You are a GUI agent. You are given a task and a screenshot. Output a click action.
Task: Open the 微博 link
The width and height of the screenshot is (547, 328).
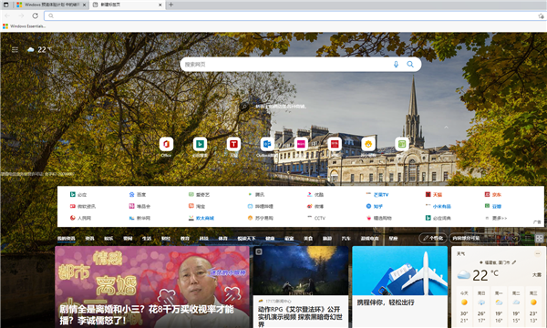click(x=315, y=206)
